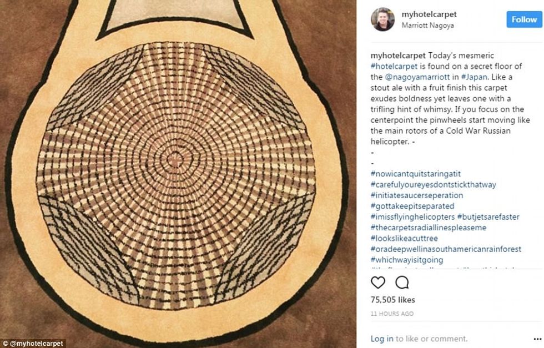Open the three-dot more options menu
The image size is (544, 348).
[x=537, y=339]
